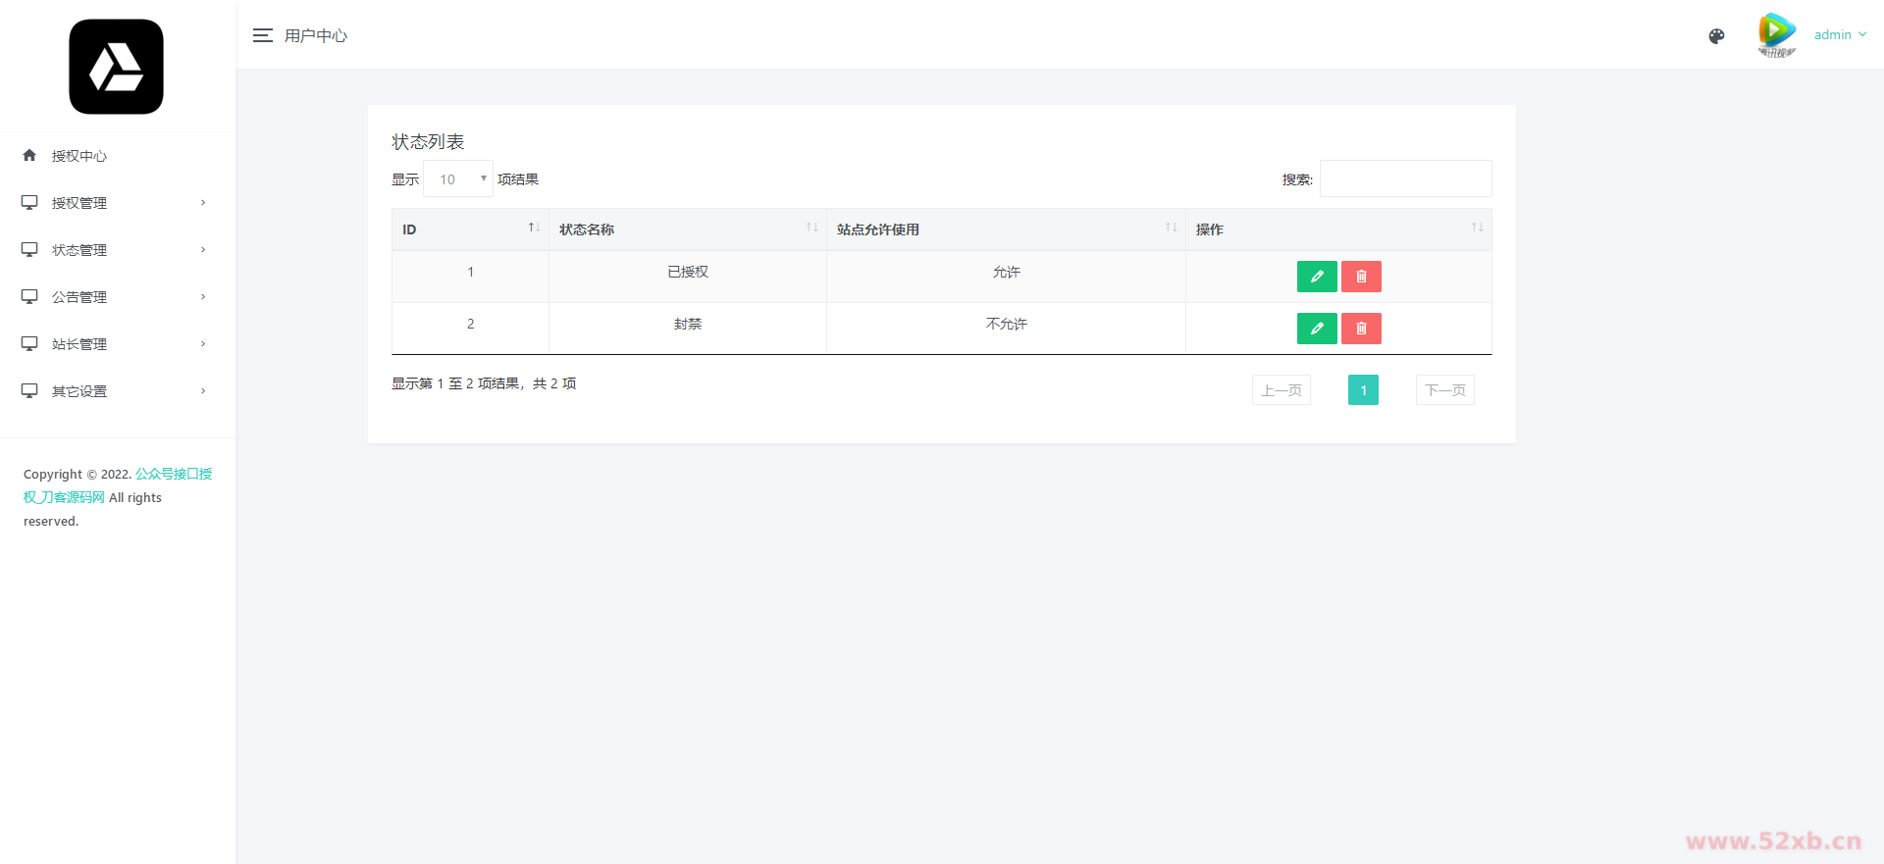
Task: Click the hamburger menu toggle icon
Action: [x=262, y=35]
